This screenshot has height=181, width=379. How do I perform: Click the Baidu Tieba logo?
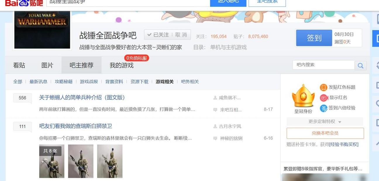point(24,3)
